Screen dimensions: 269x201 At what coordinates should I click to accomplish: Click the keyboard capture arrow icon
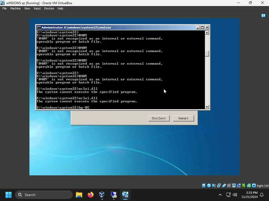pyautogui.click(x=254, y=186)
